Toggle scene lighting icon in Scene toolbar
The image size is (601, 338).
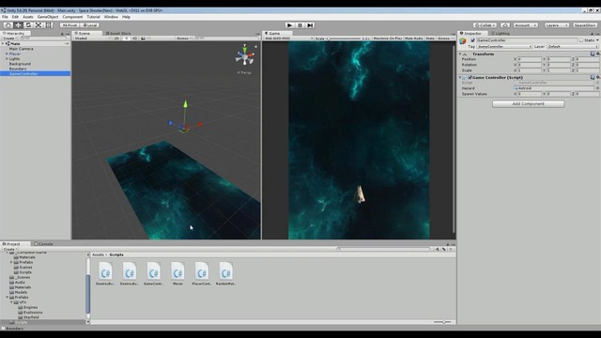127,38
